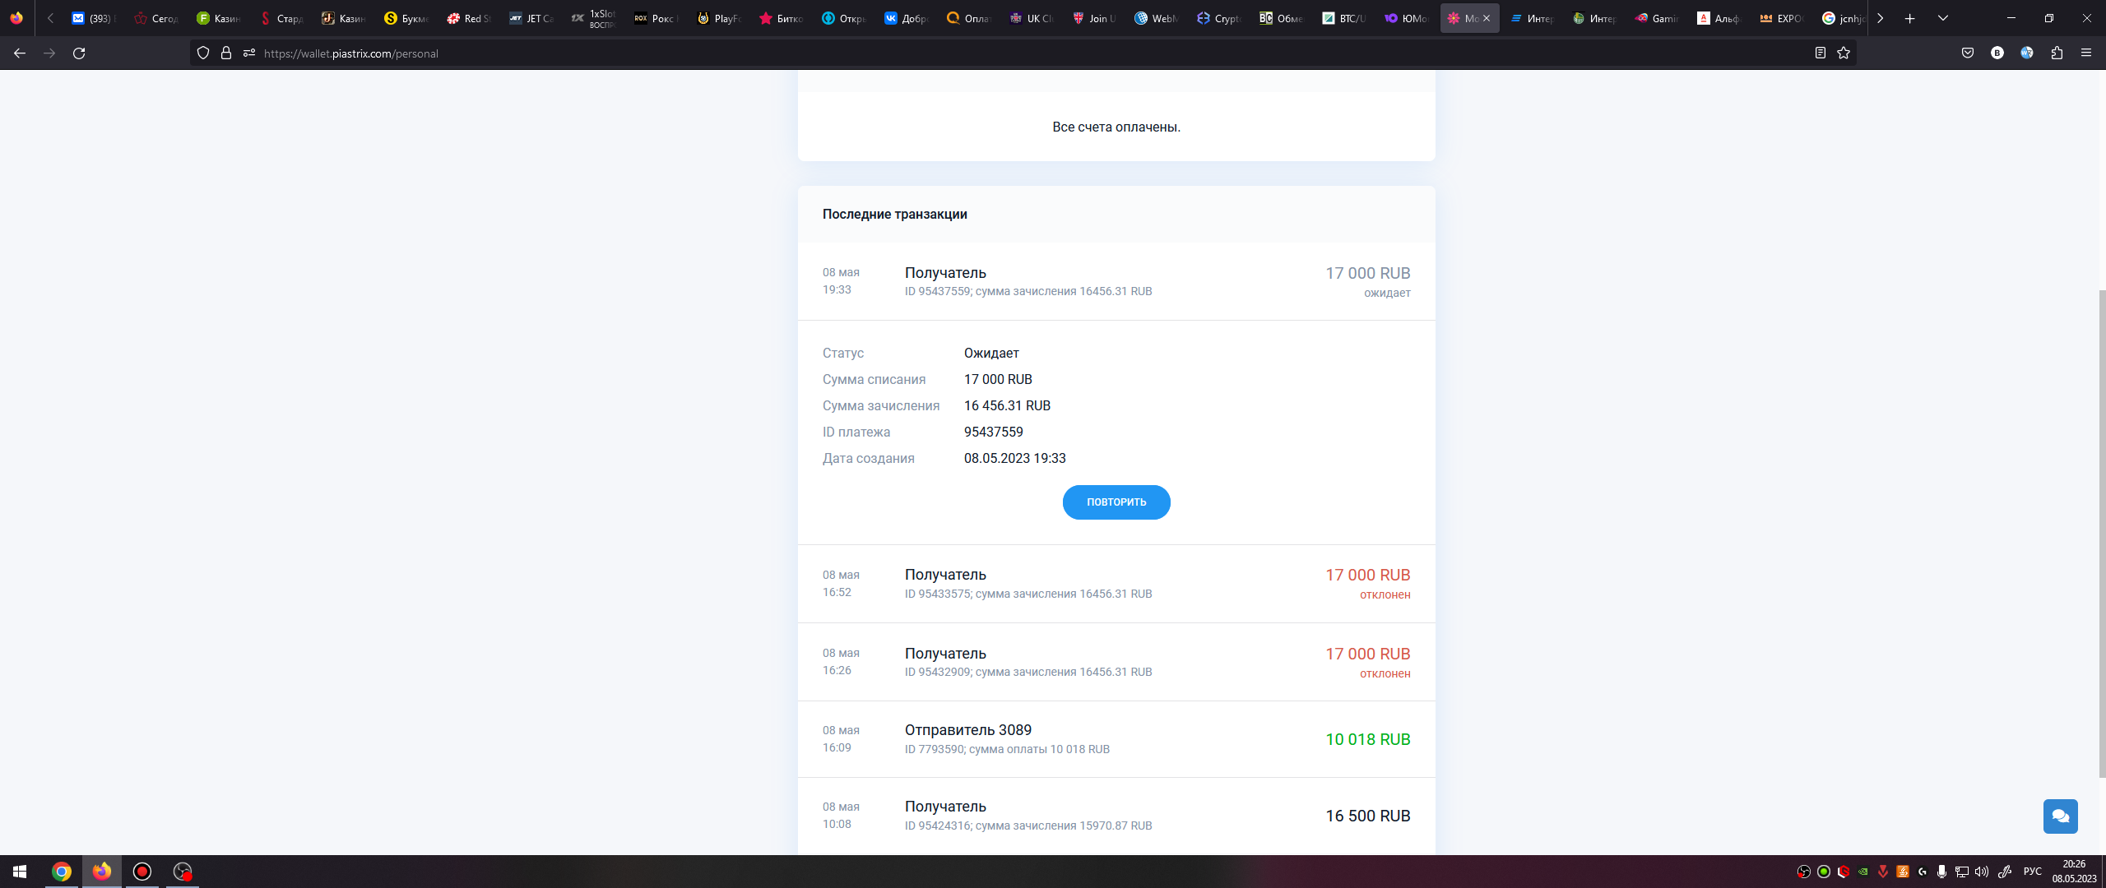Open the Firefox hamburger application menu
Viewport: 2106px width, 888px height.
[2085, 53]
